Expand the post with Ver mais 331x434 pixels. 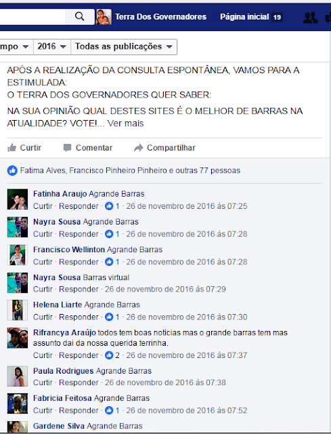(125, 123)
